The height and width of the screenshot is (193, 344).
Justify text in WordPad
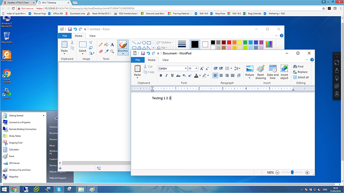click(x=233, y=76)
